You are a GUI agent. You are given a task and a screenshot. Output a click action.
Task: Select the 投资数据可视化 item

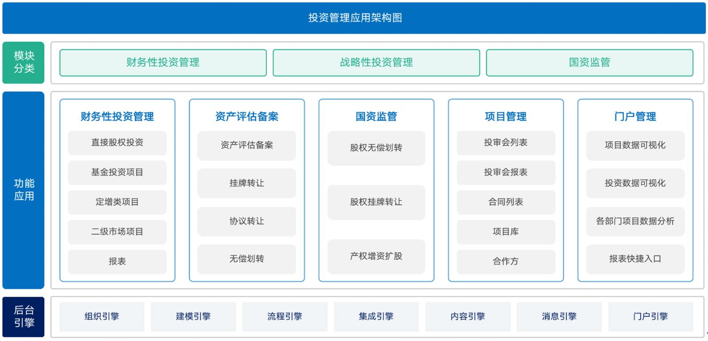tap(635, 183)
